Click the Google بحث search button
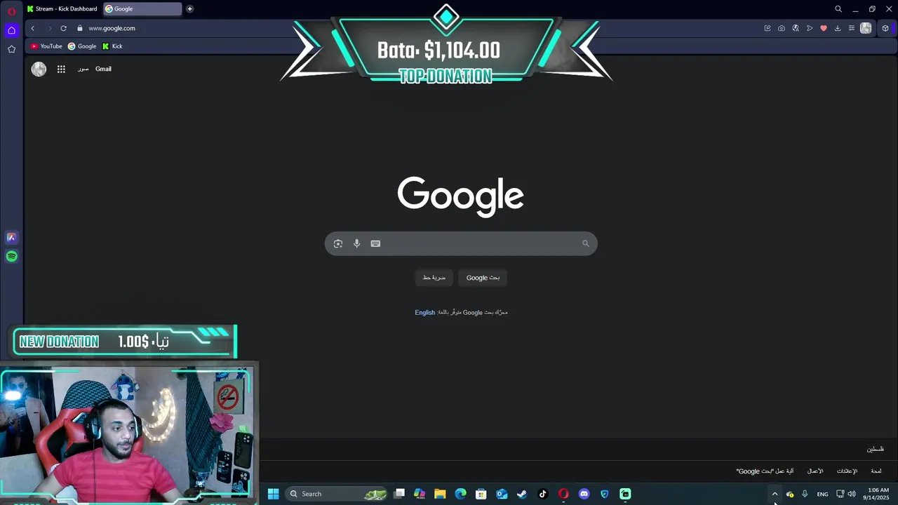 [x=483, y=278]
